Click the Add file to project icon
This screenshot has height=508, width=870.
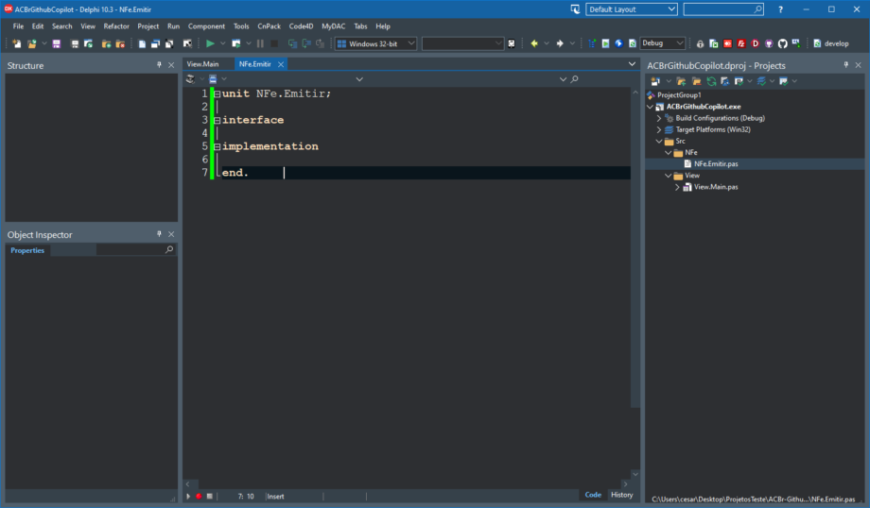coord(106,43)
